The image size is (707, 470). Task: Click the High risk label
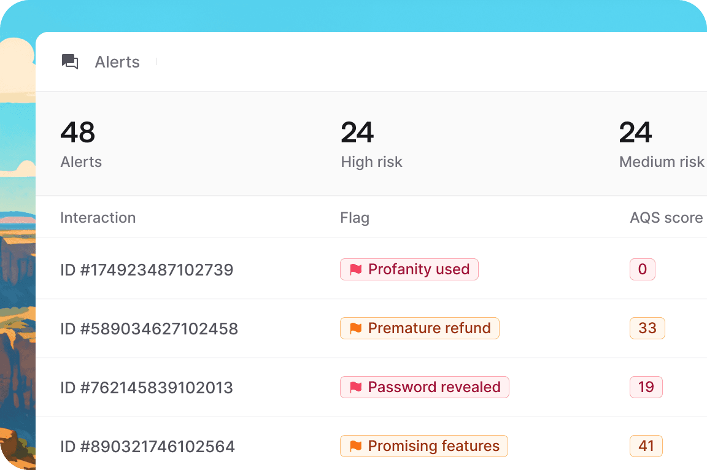click(x=371, y=162)
